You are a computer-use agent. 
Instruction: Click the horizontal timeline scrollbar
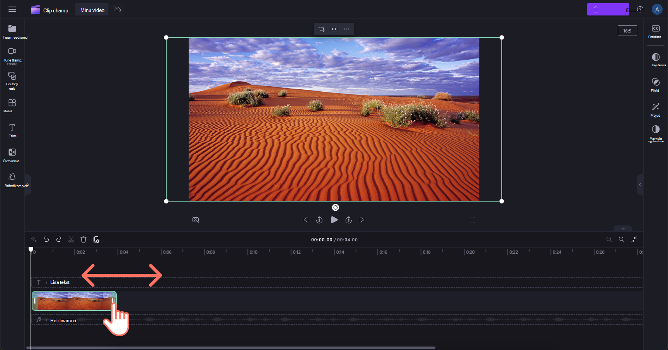(231, 348)
